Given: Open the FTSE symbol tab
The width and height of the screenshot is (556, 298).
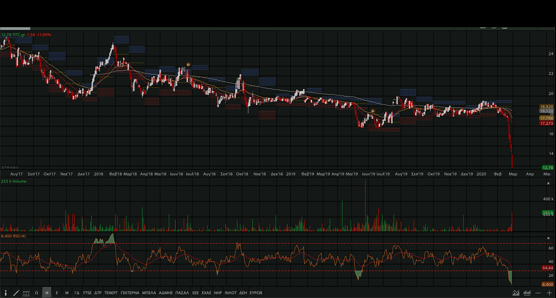Looking at the screenshot, I should (88, 293).
